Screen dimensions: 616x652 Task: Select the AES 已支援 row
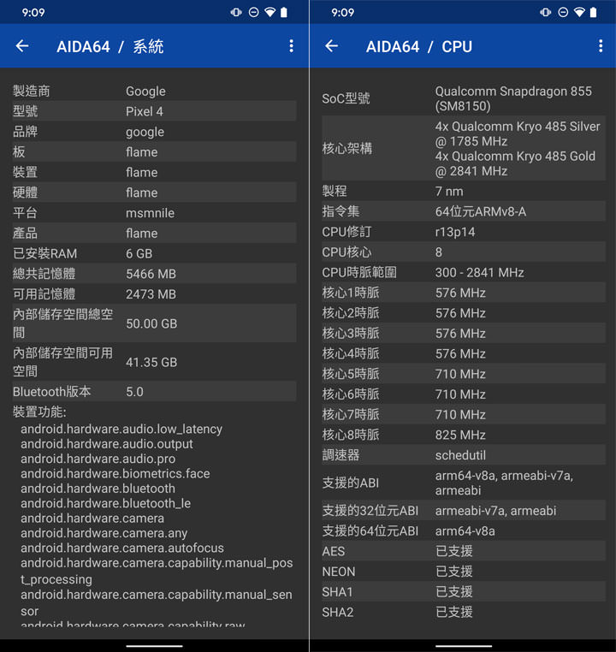464,551
